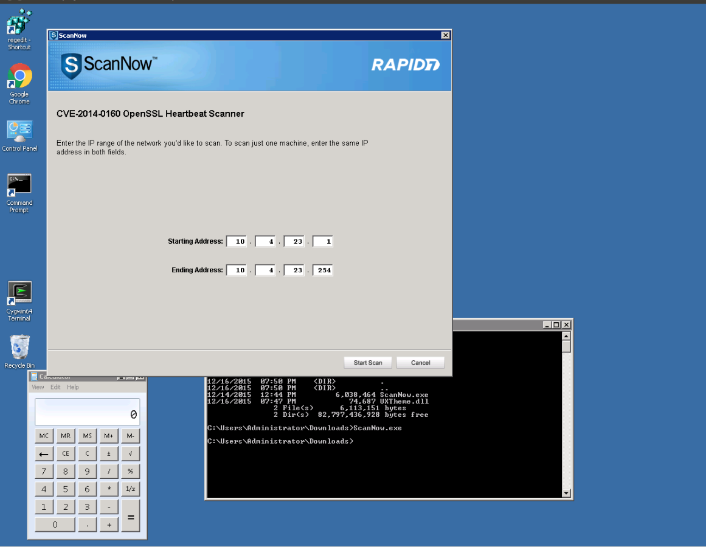Launch Google Chrome from desktop
The width and height of the screenshot is (706, 547).
pyautogui.click(x=19, y=77)
